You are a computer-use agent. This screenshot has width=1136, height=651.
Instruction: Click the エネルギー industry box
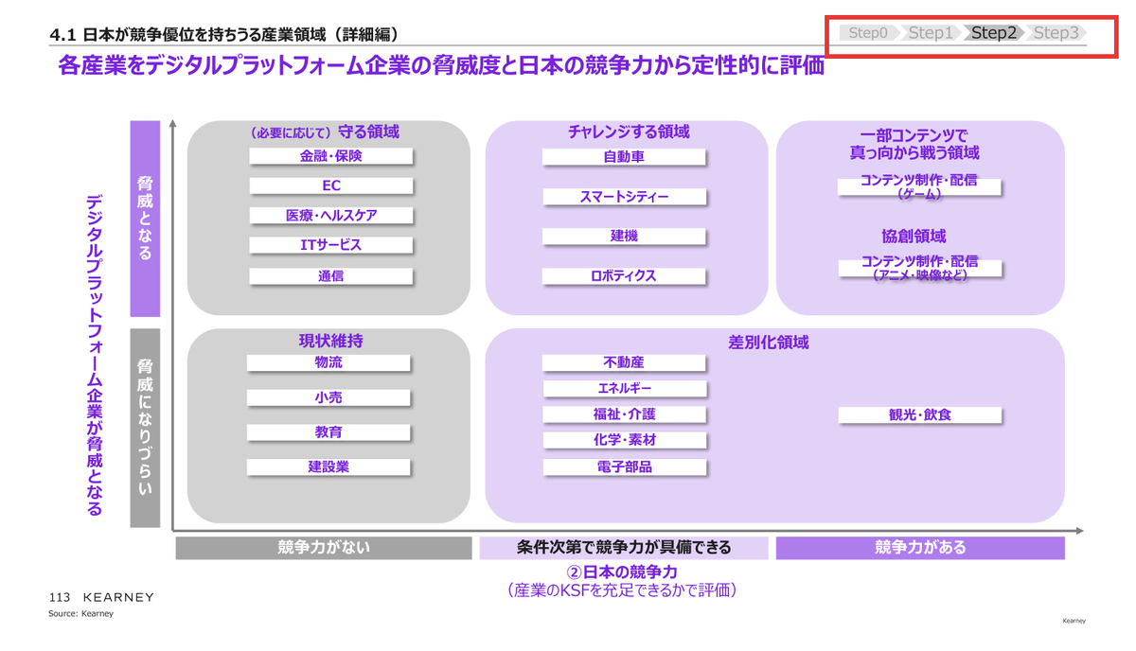pyautogui.click(x=625, y=389)
